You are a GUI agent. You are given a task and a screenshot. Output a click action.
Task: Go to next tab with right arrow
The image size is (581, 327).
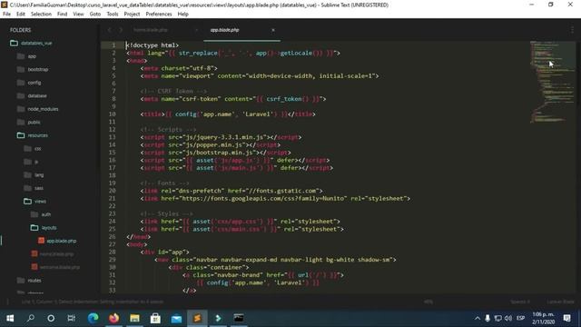121,30
